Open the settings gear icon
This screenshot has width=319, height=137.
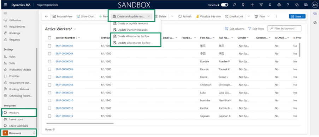tap(279, 5)
